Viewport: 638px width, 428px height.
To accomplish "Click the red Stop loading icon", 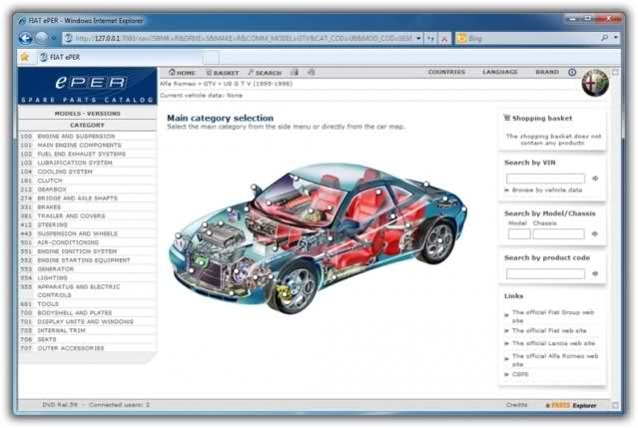I will [444, 39].
